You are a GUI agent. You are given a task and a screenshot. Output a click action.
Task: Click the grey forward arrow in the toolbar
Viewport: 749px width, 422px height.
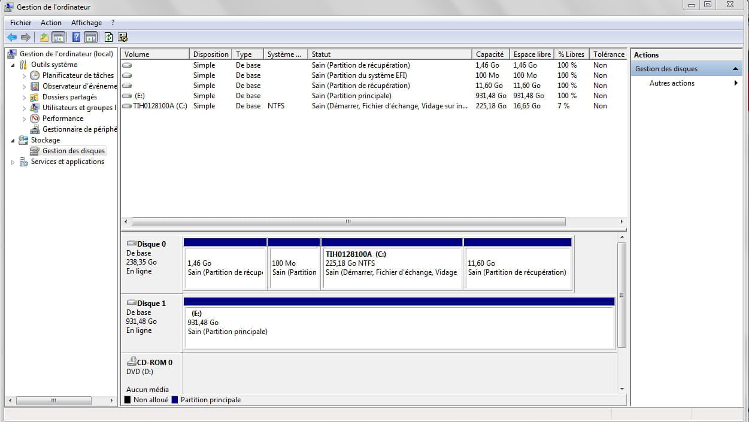coord(26,37)
